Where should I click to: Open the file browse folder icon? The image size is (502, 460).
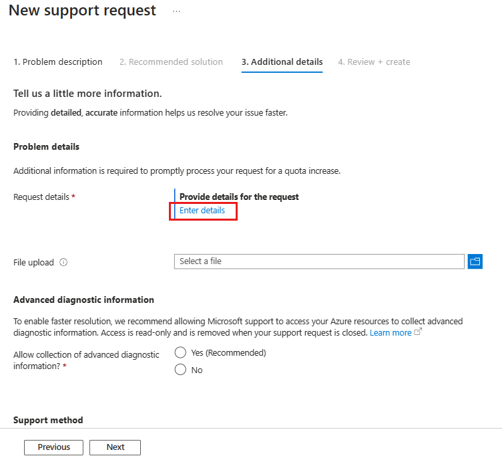(x=475, y=261)
